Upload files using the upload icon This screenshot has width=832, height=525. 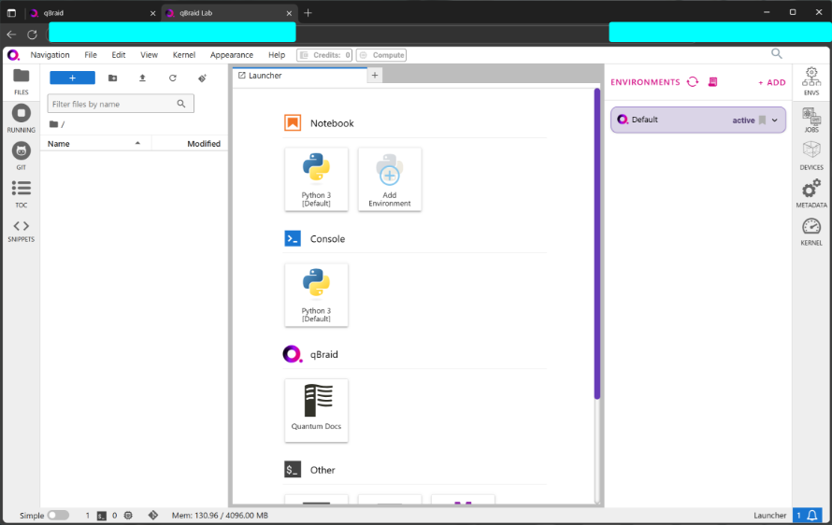pos(142,78)
